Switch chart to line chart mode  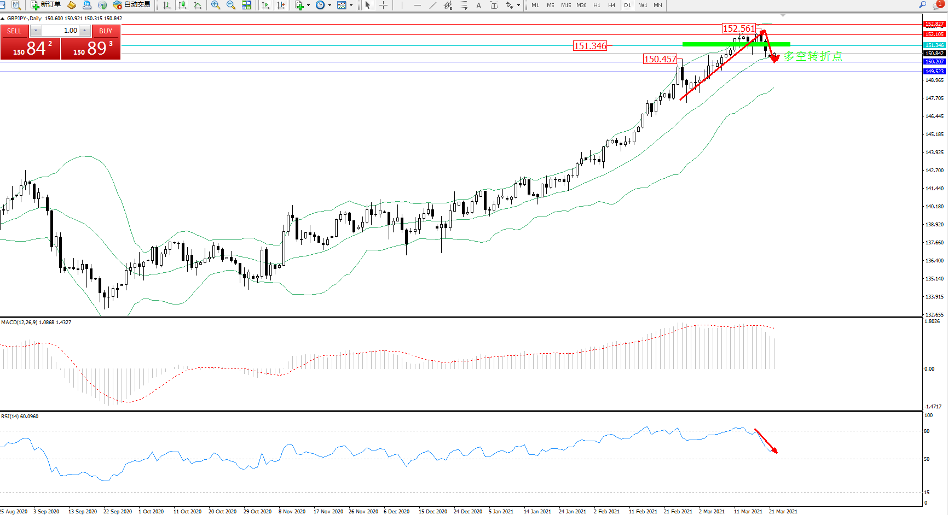pos(198,5)
